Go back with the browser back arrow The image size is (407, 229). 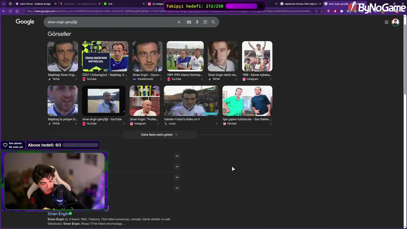(x=4, y=11)
